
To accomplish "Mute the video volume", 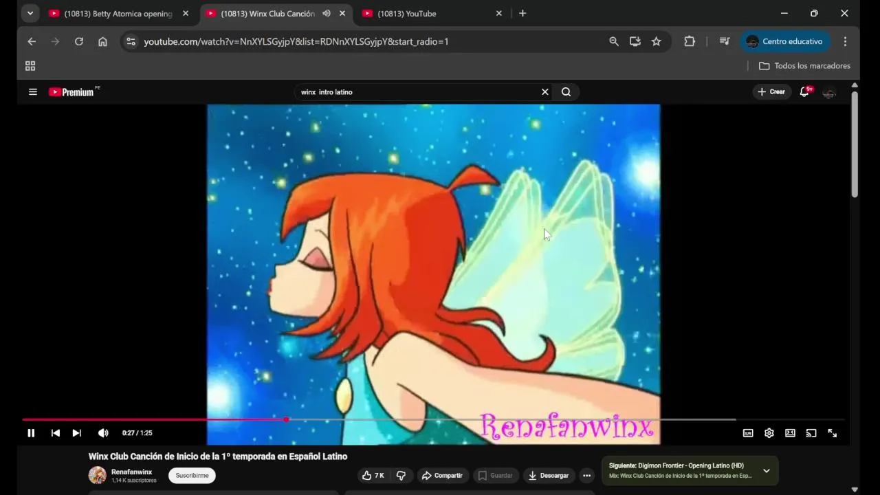I will click(103, 433).
